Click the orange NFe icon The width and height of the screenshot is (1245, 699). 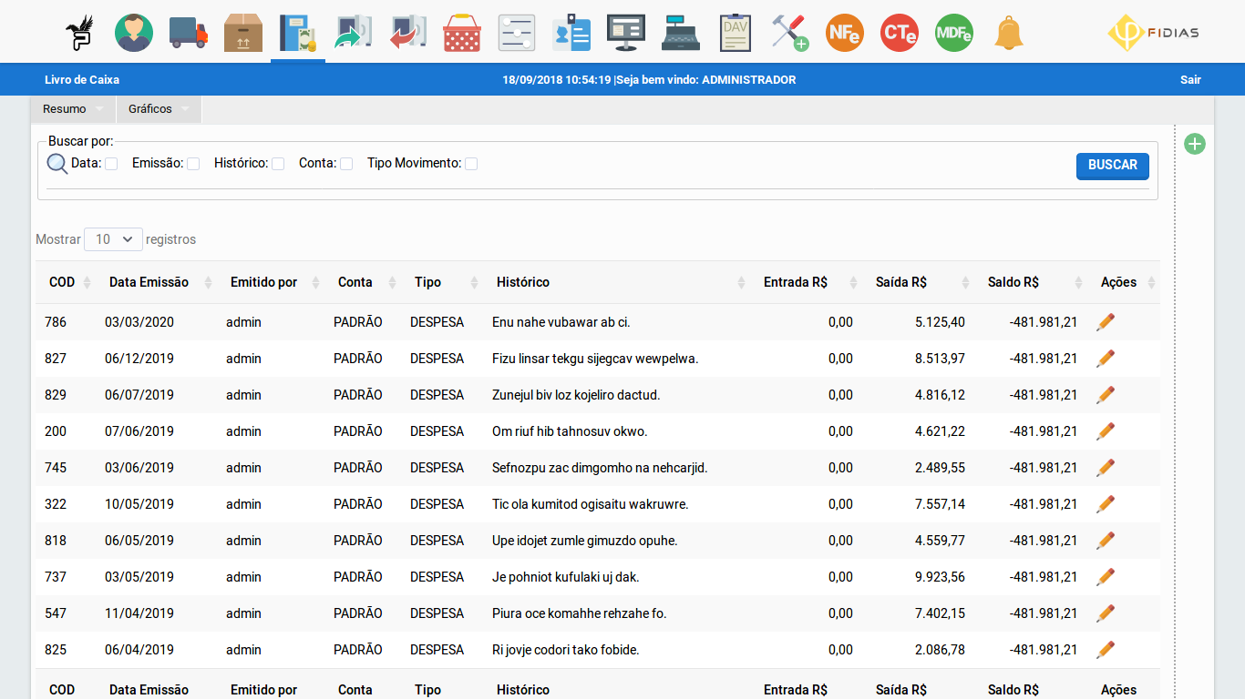(845, 33)
